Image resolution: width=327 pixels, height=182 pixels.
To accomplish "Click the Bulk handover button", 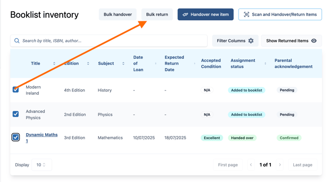I will click(117, 14).
